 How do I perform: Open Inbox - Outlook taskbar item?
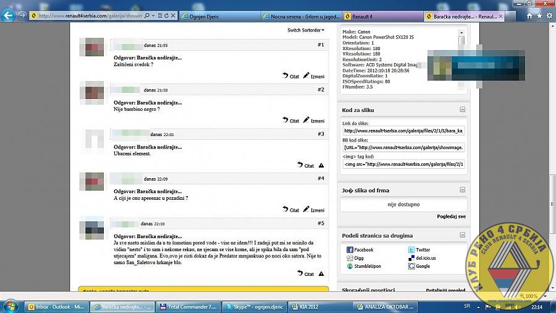pos(56,307)
